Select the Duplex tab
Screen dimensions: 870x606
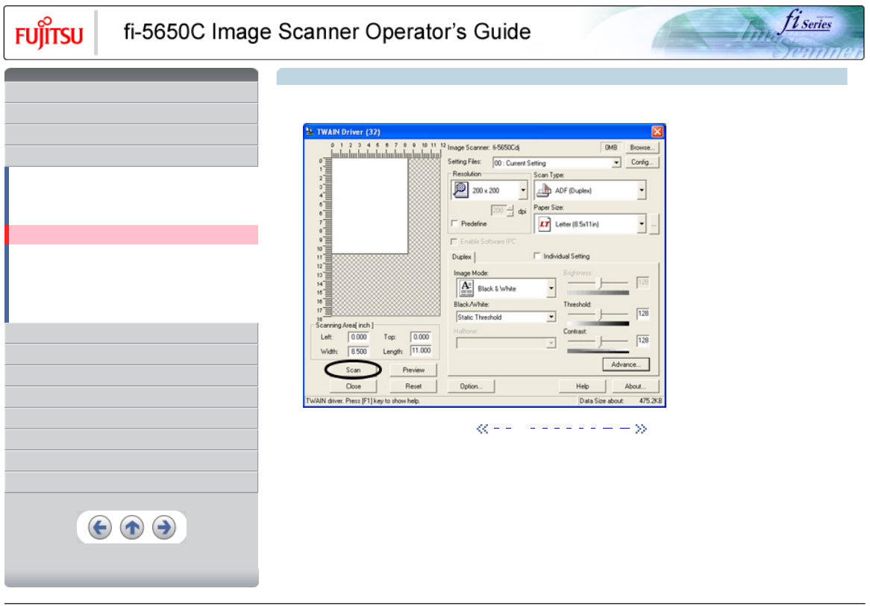coord(462,256)
